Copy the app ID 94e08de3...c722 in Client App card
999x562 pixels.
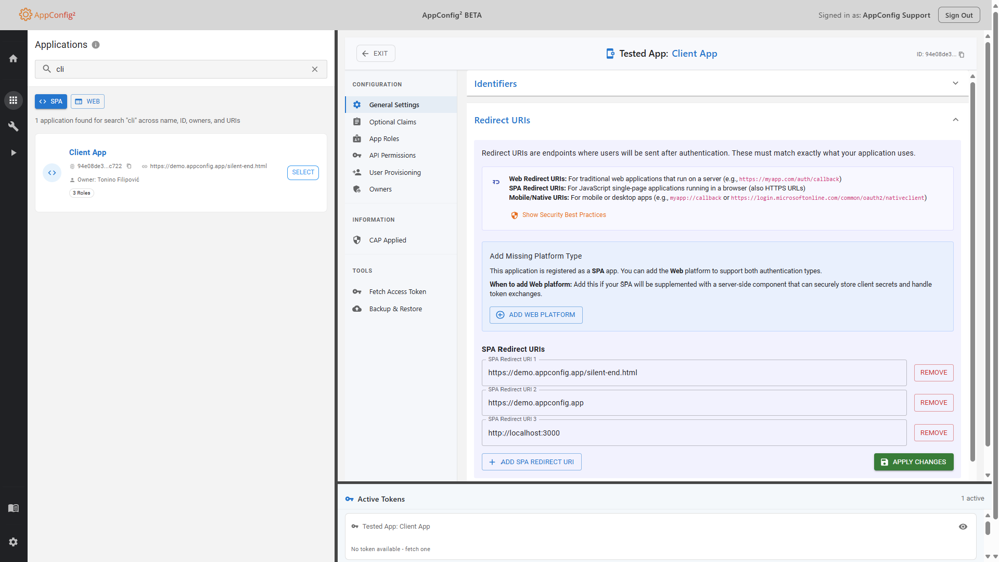pos(129,166)
